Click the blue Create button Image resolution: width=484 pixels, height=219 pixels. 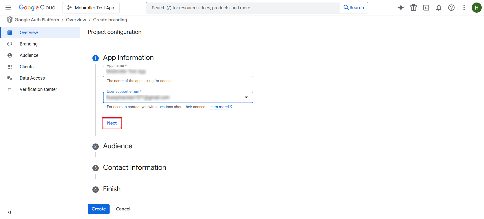coord(99,209)
